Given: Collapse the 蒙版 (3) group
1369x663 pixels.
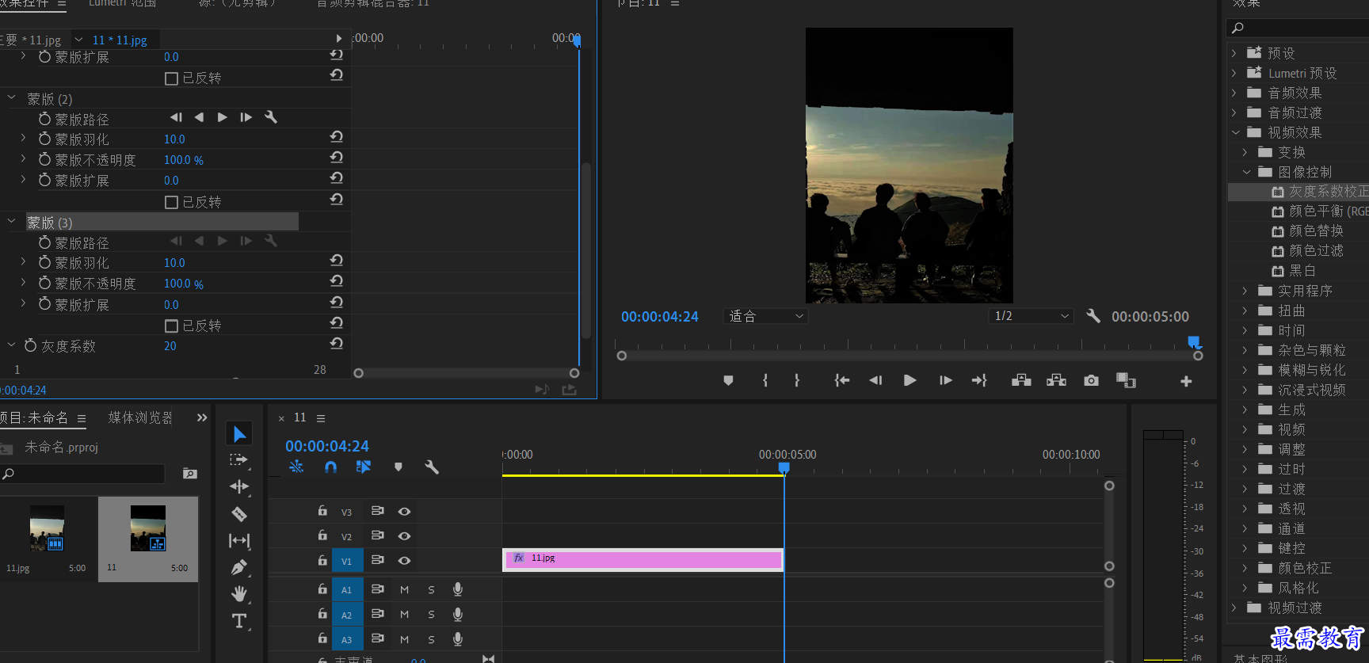Looking at the screenshot, I should point(11,222).
